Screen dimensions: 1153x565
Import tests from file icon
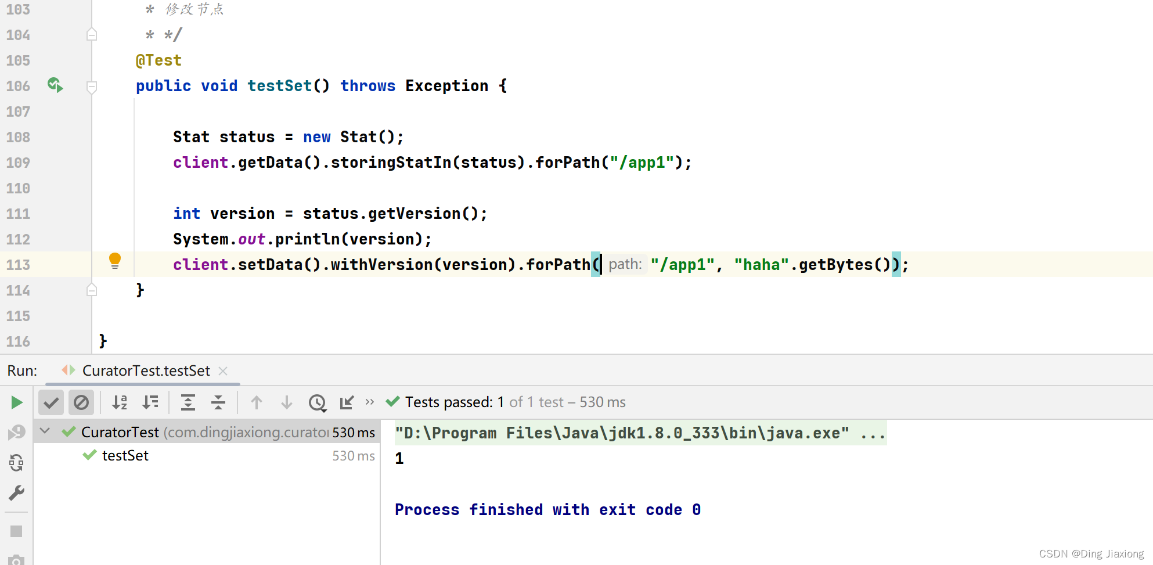[x=347, y=402]
